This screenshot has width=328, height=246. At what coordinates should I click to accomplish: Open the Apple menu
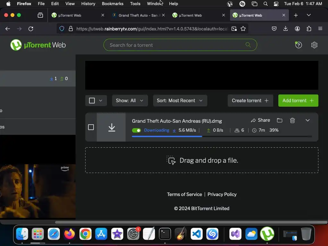tap(8, 4)
